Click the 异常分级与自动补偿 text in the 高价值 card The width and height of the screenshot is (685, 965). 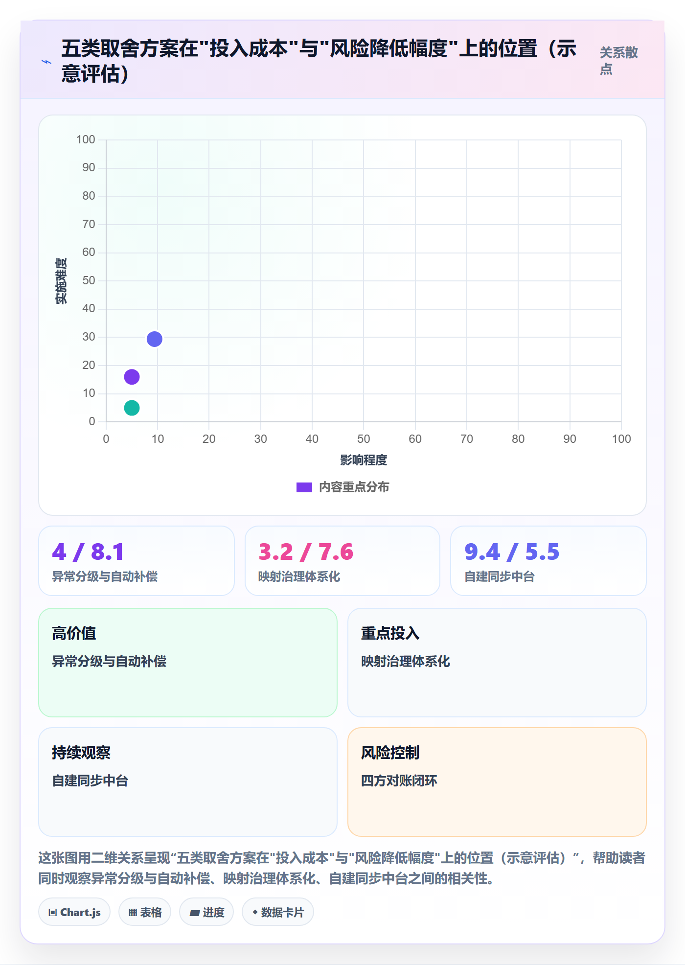click(x=109, y=661)
